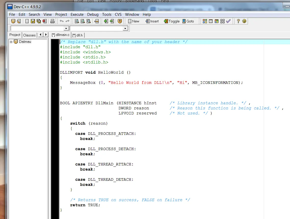Click the New toolbar button
Image resolution: width=290 pixels, height=219 pixels.
click(x=134, y=21)
